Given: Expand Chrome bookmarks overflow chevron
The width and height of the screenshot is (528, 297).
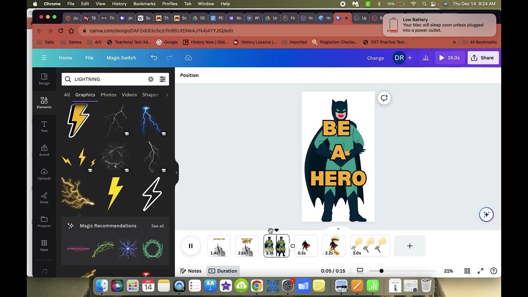Looking at the screenshot, I should point(454,42).
